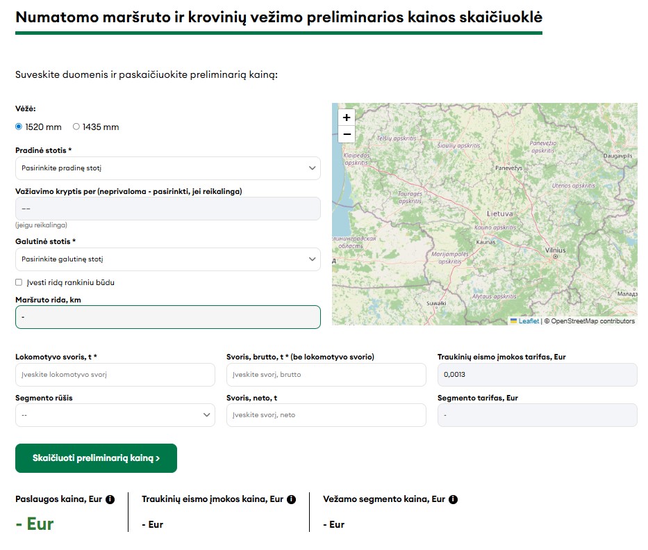Click Daugavpils on the map
This screenshot has width=648, height=550.
(618, 156)
